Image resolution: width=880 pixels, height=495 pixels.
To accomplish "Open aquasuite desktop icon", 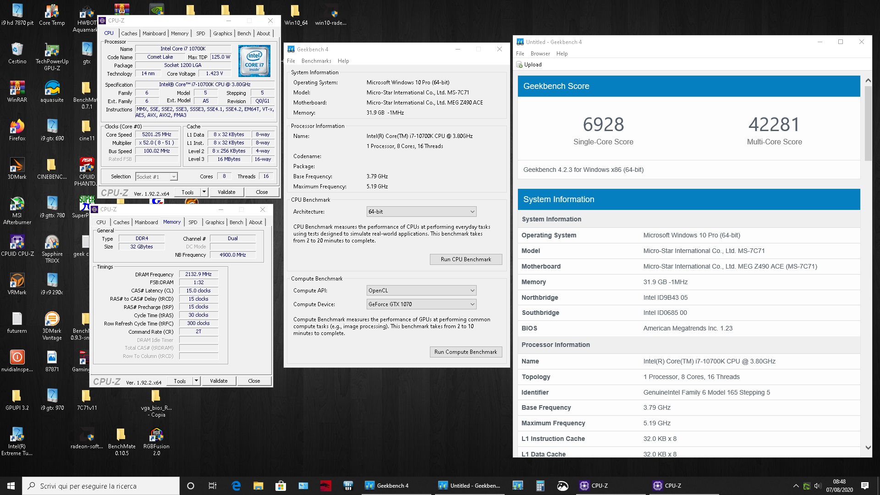I will click(52, 92).
